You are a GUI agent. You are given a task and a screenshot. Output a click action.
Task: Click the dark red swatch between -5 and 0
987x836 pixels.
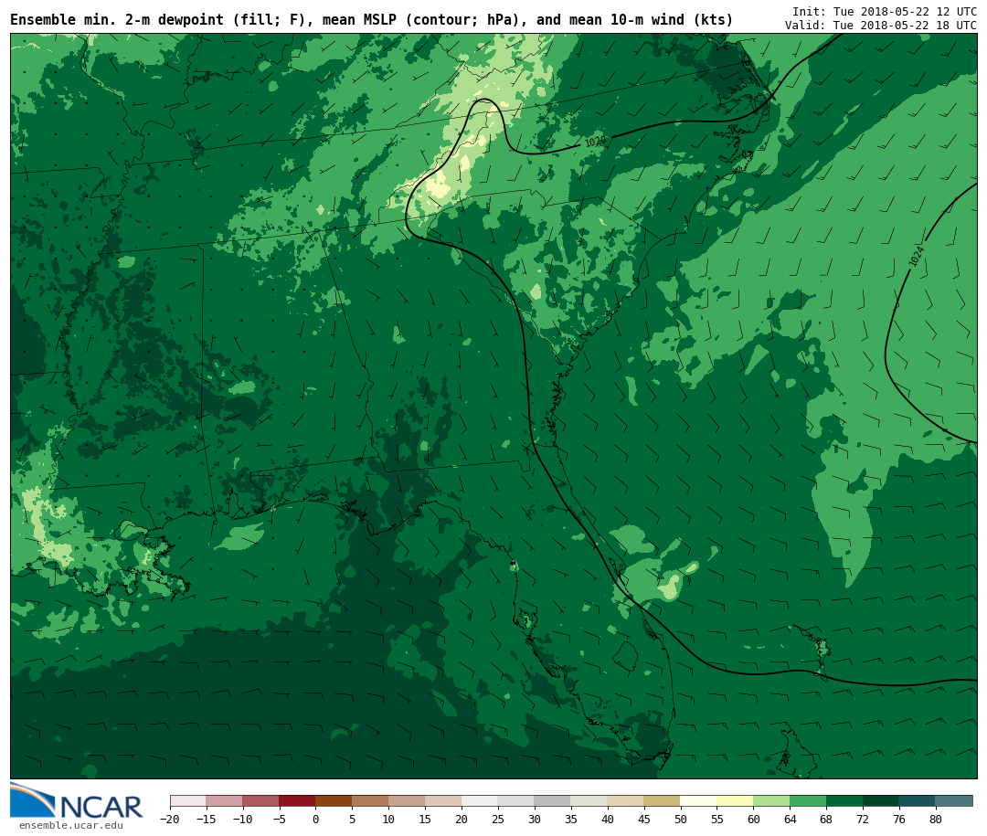pos(297,801)
